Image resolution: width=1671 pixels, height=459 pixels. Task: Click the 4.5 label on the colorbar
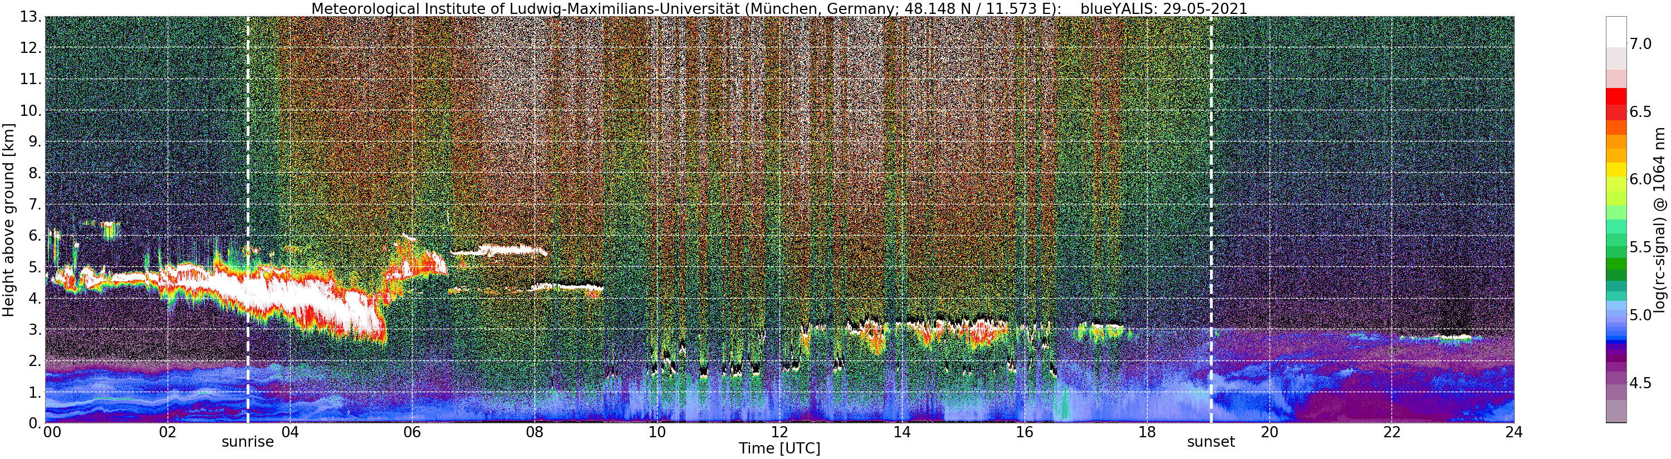coord(1640,383)
